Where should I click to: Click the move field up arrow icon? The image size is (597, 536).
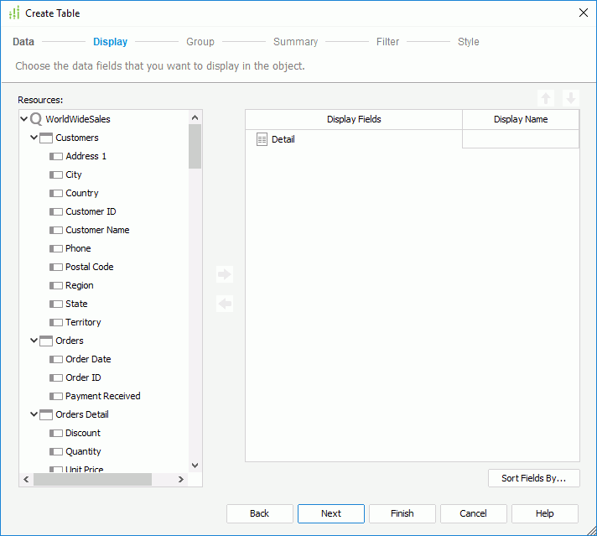546,98
